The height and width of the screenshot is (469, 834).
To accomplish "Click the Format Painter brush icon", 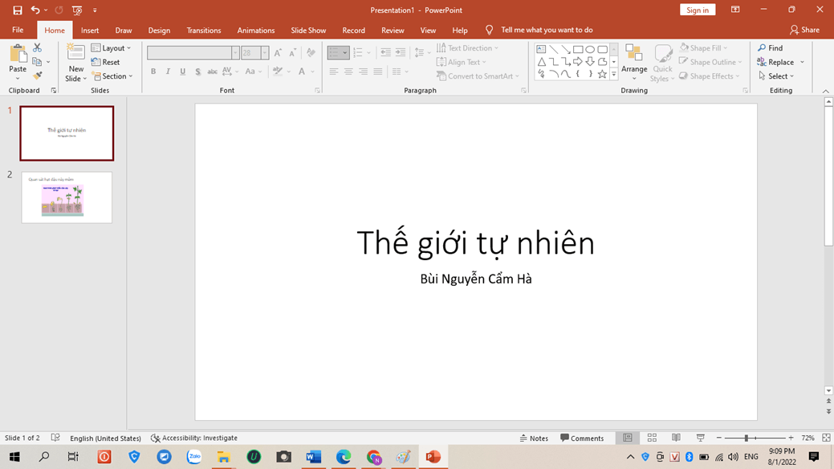I will pos(37,76).
